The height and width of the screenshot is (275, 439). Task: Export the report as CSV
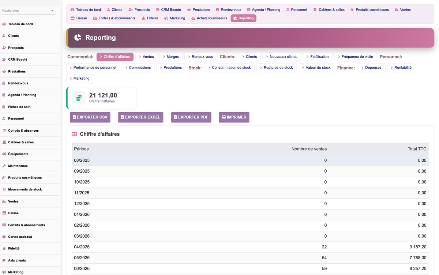pyautogui.click(x=90, y=117)
